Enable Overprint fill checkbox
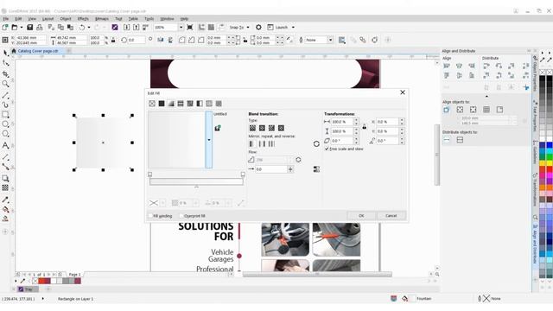This screenshot has height=311, width=553. [x=181, y=216]
